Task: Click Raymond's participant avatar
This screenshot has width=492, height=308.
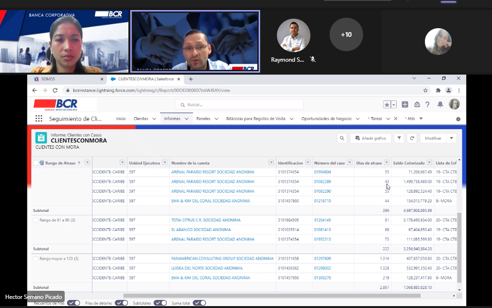Action: (293, 35)
